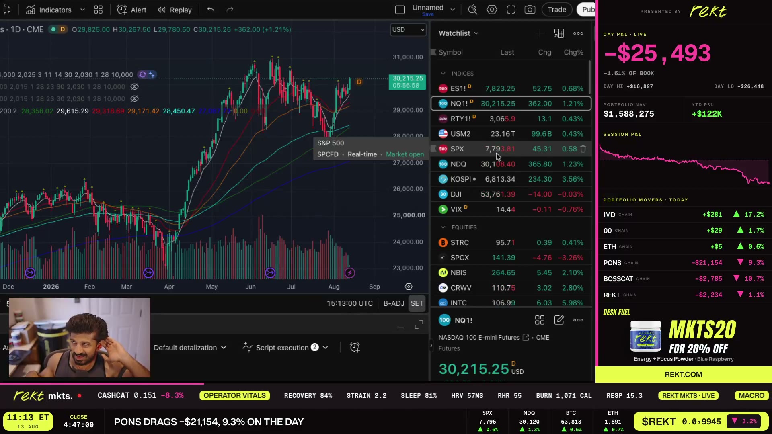Screen dimensions: 772x434
Task: Edit NQ1! note with pencil icon
Action: 559,320
